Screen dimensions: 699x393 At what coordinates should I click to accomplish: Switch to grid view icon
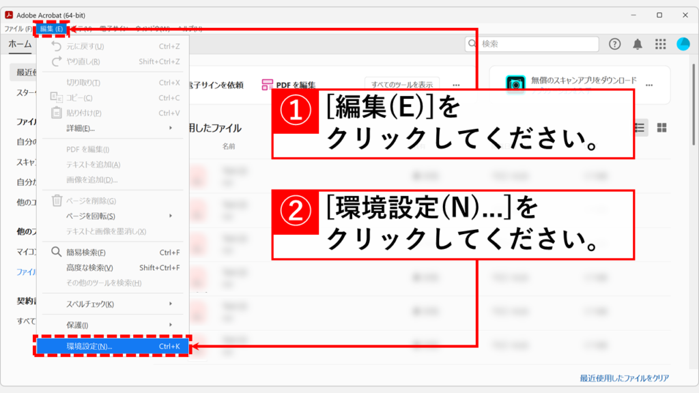pos(661,128)
